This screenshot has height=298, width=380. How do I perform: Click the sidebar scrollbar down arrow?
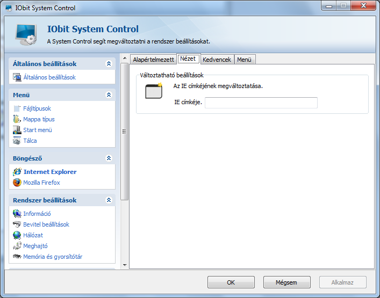[125, 265]
